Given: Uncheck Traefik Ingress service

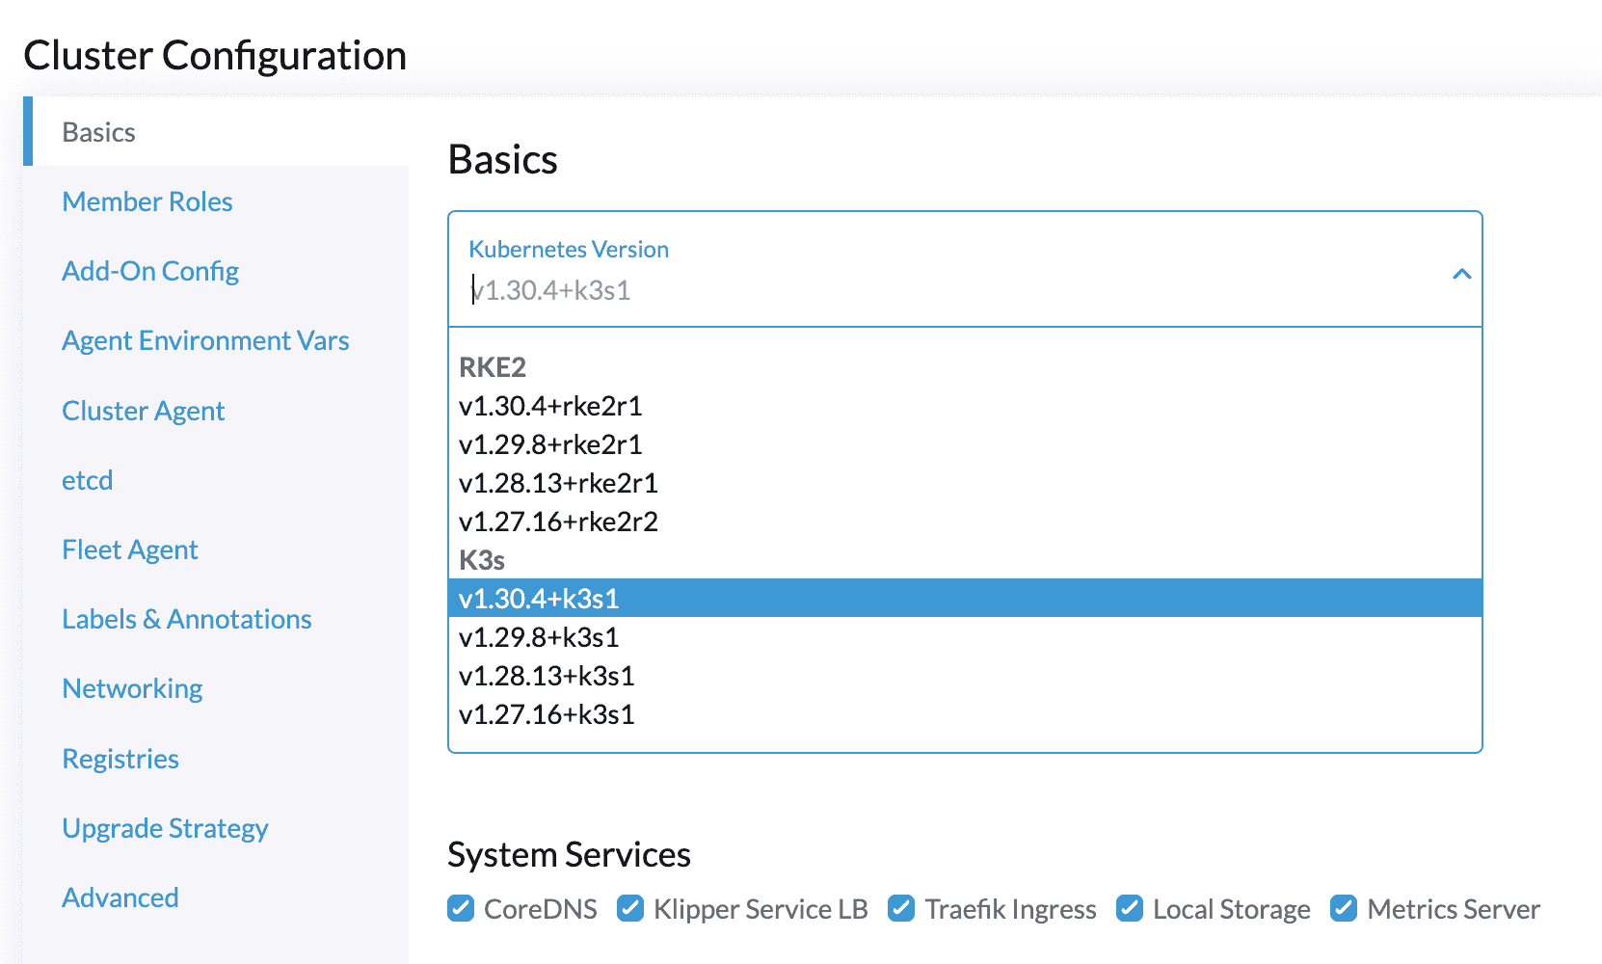Looking at the screenshot, I should tap(901, 908).
